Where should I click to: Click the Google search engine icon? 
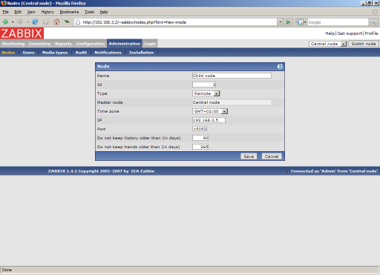point(300,22)
